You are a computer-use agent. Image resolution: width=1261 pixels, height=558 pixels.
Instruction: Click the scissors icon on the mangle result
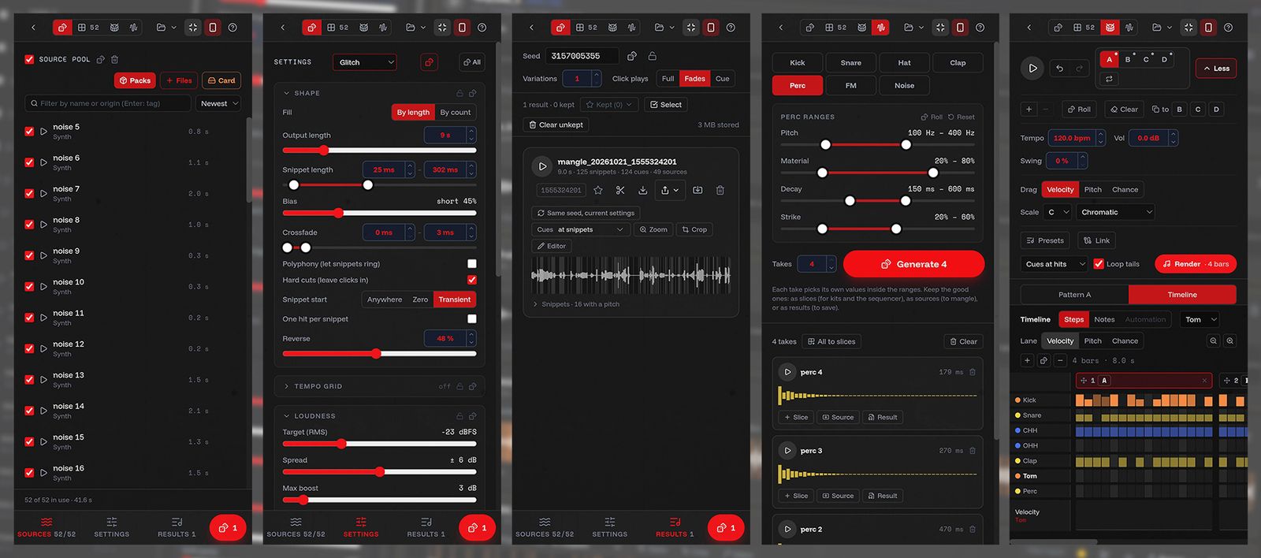coord(620,190)
